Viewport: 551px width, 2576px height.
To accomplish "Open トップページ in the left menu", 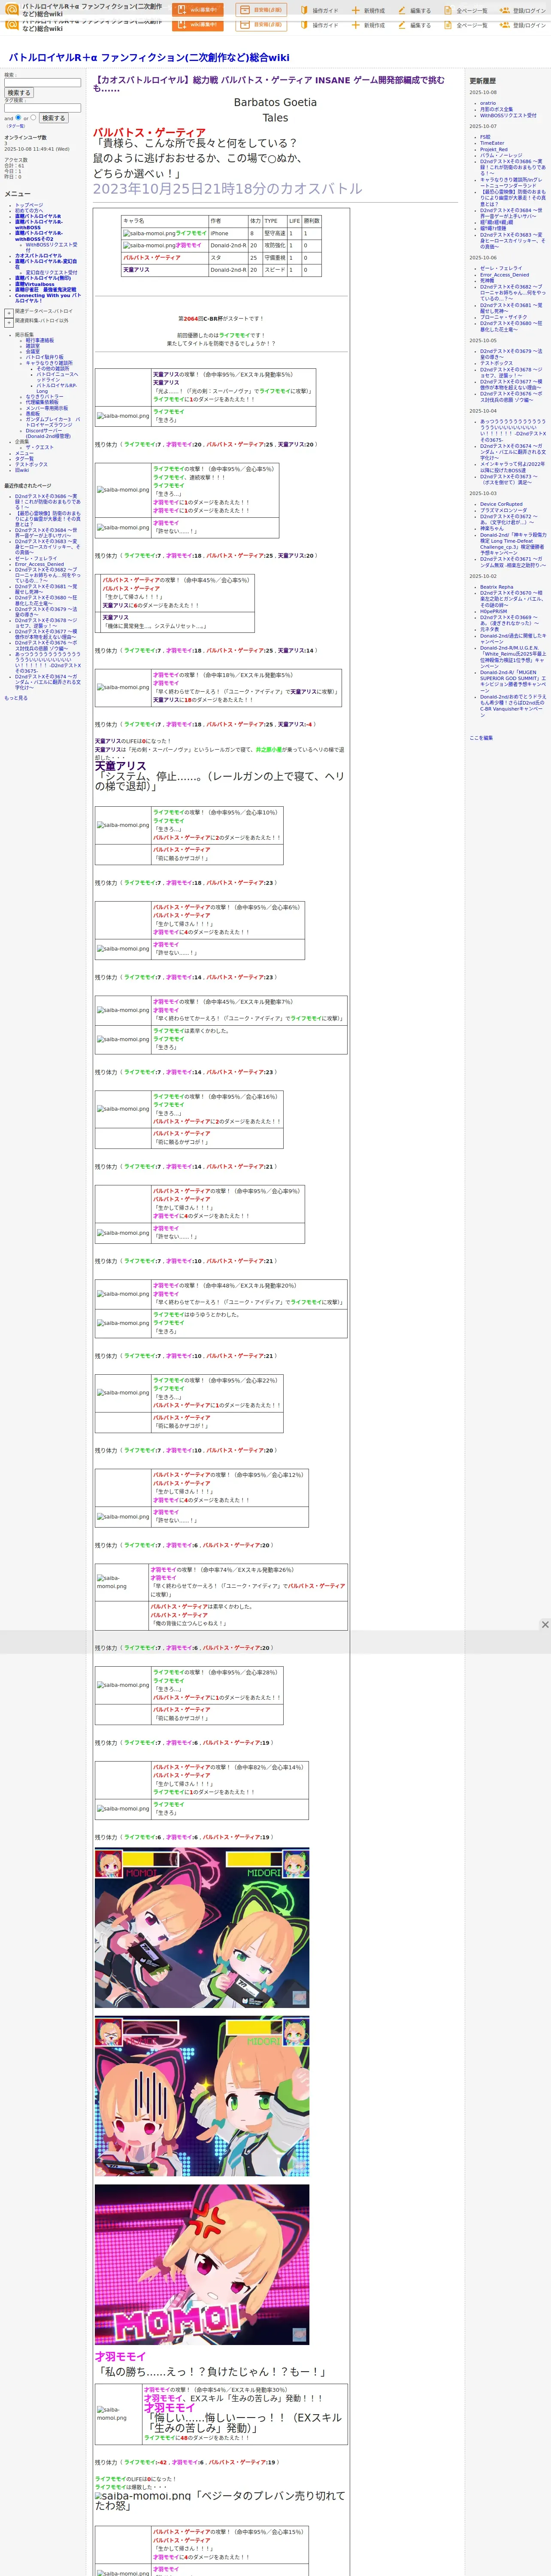I will [29, 205].
